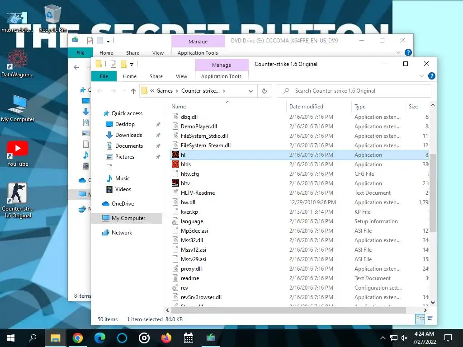
Task: Select Downloads in navigation pane
Action: (128, 135)
